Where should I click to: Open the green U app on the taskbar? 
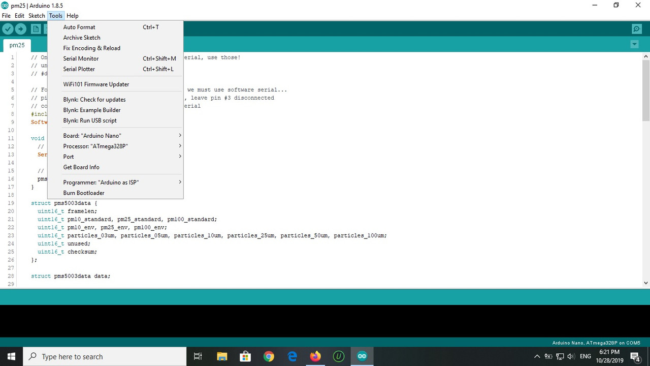click(339, 356)
